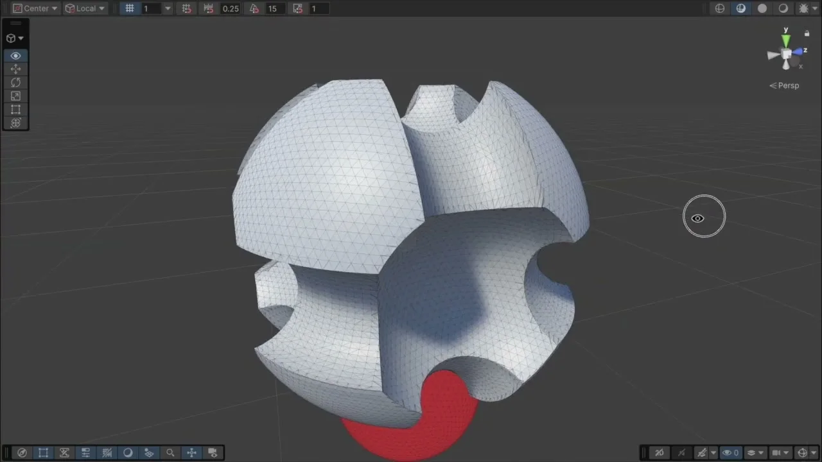Viewport: 822px width, 462px height.
Task: Open the Center pivot mode dropdown
Action: pos(35,8)
